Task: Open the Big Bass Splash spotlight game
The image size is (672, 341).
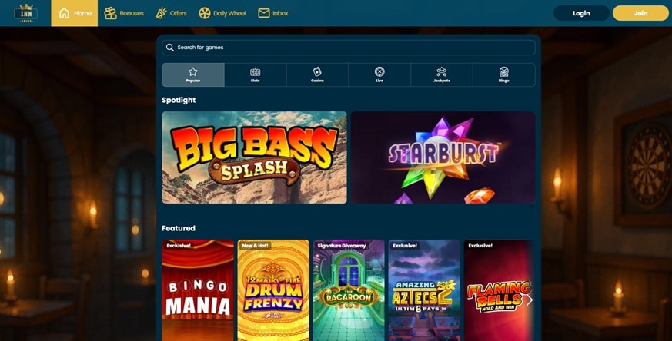Action: 254,157
